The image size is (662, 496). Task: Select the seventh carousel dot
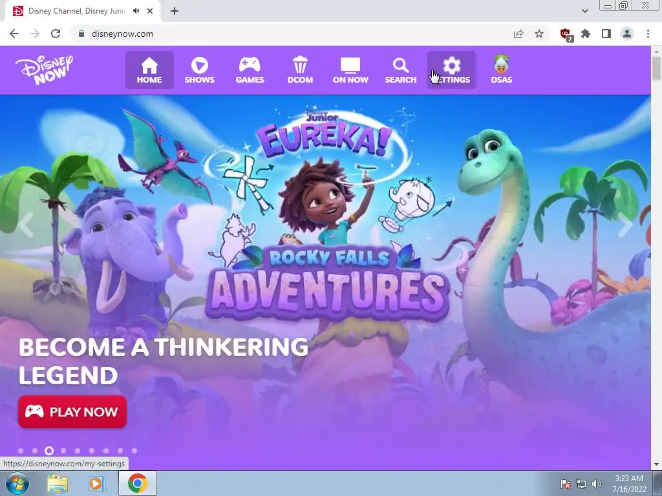106,451
